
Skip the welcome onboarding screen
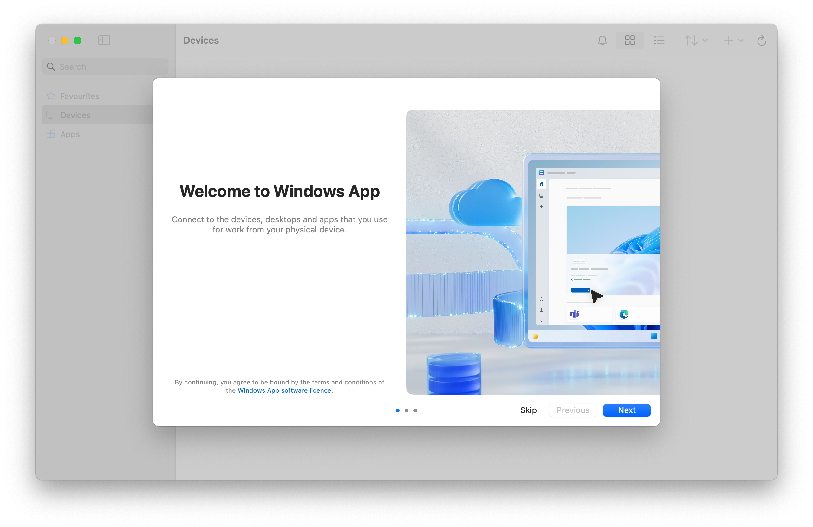[529, 410]
